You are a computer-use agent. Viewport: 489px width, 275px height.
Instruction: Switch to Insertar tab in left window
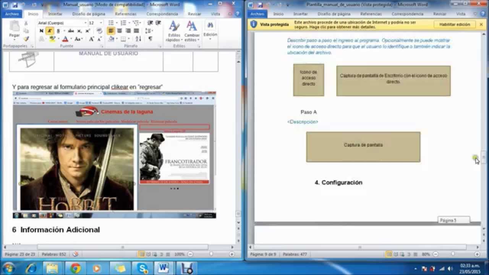click(55, 14)
